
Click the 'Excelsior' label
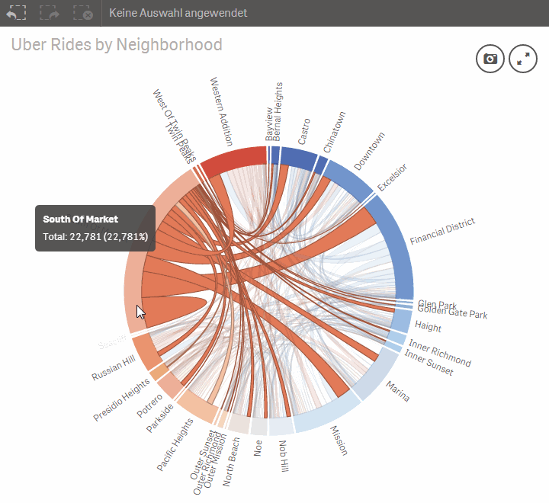pos(392,177)
